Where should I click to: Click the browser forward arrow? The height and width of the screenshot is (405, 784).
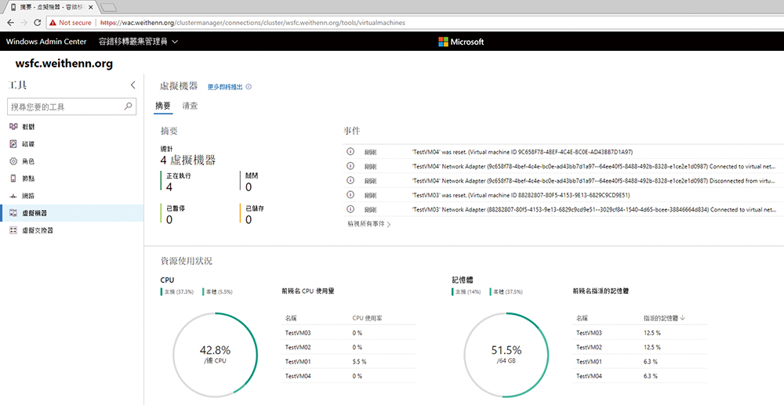click(24, 23)
